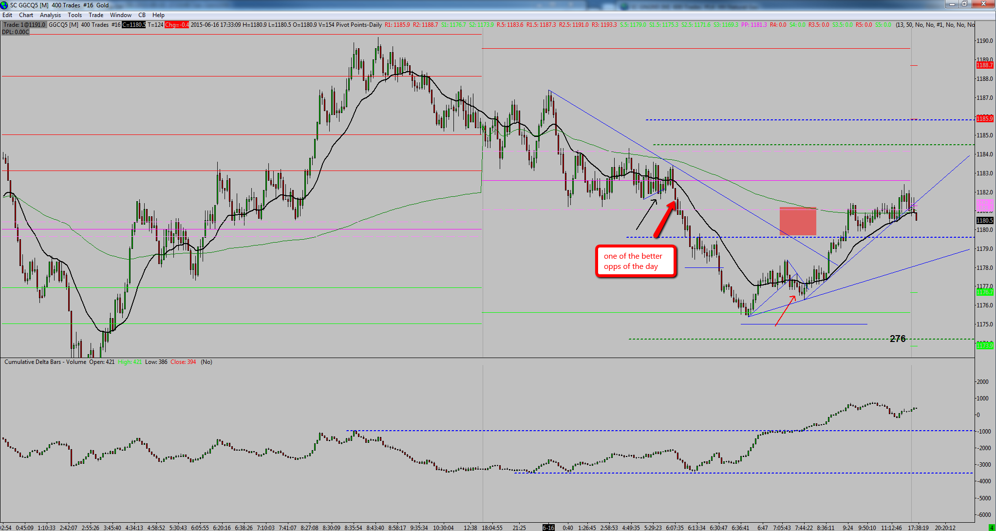This screenshot has height=531, width=996.
Task: Click the black 'C=1180.5' close value
Action: (133, 25)
